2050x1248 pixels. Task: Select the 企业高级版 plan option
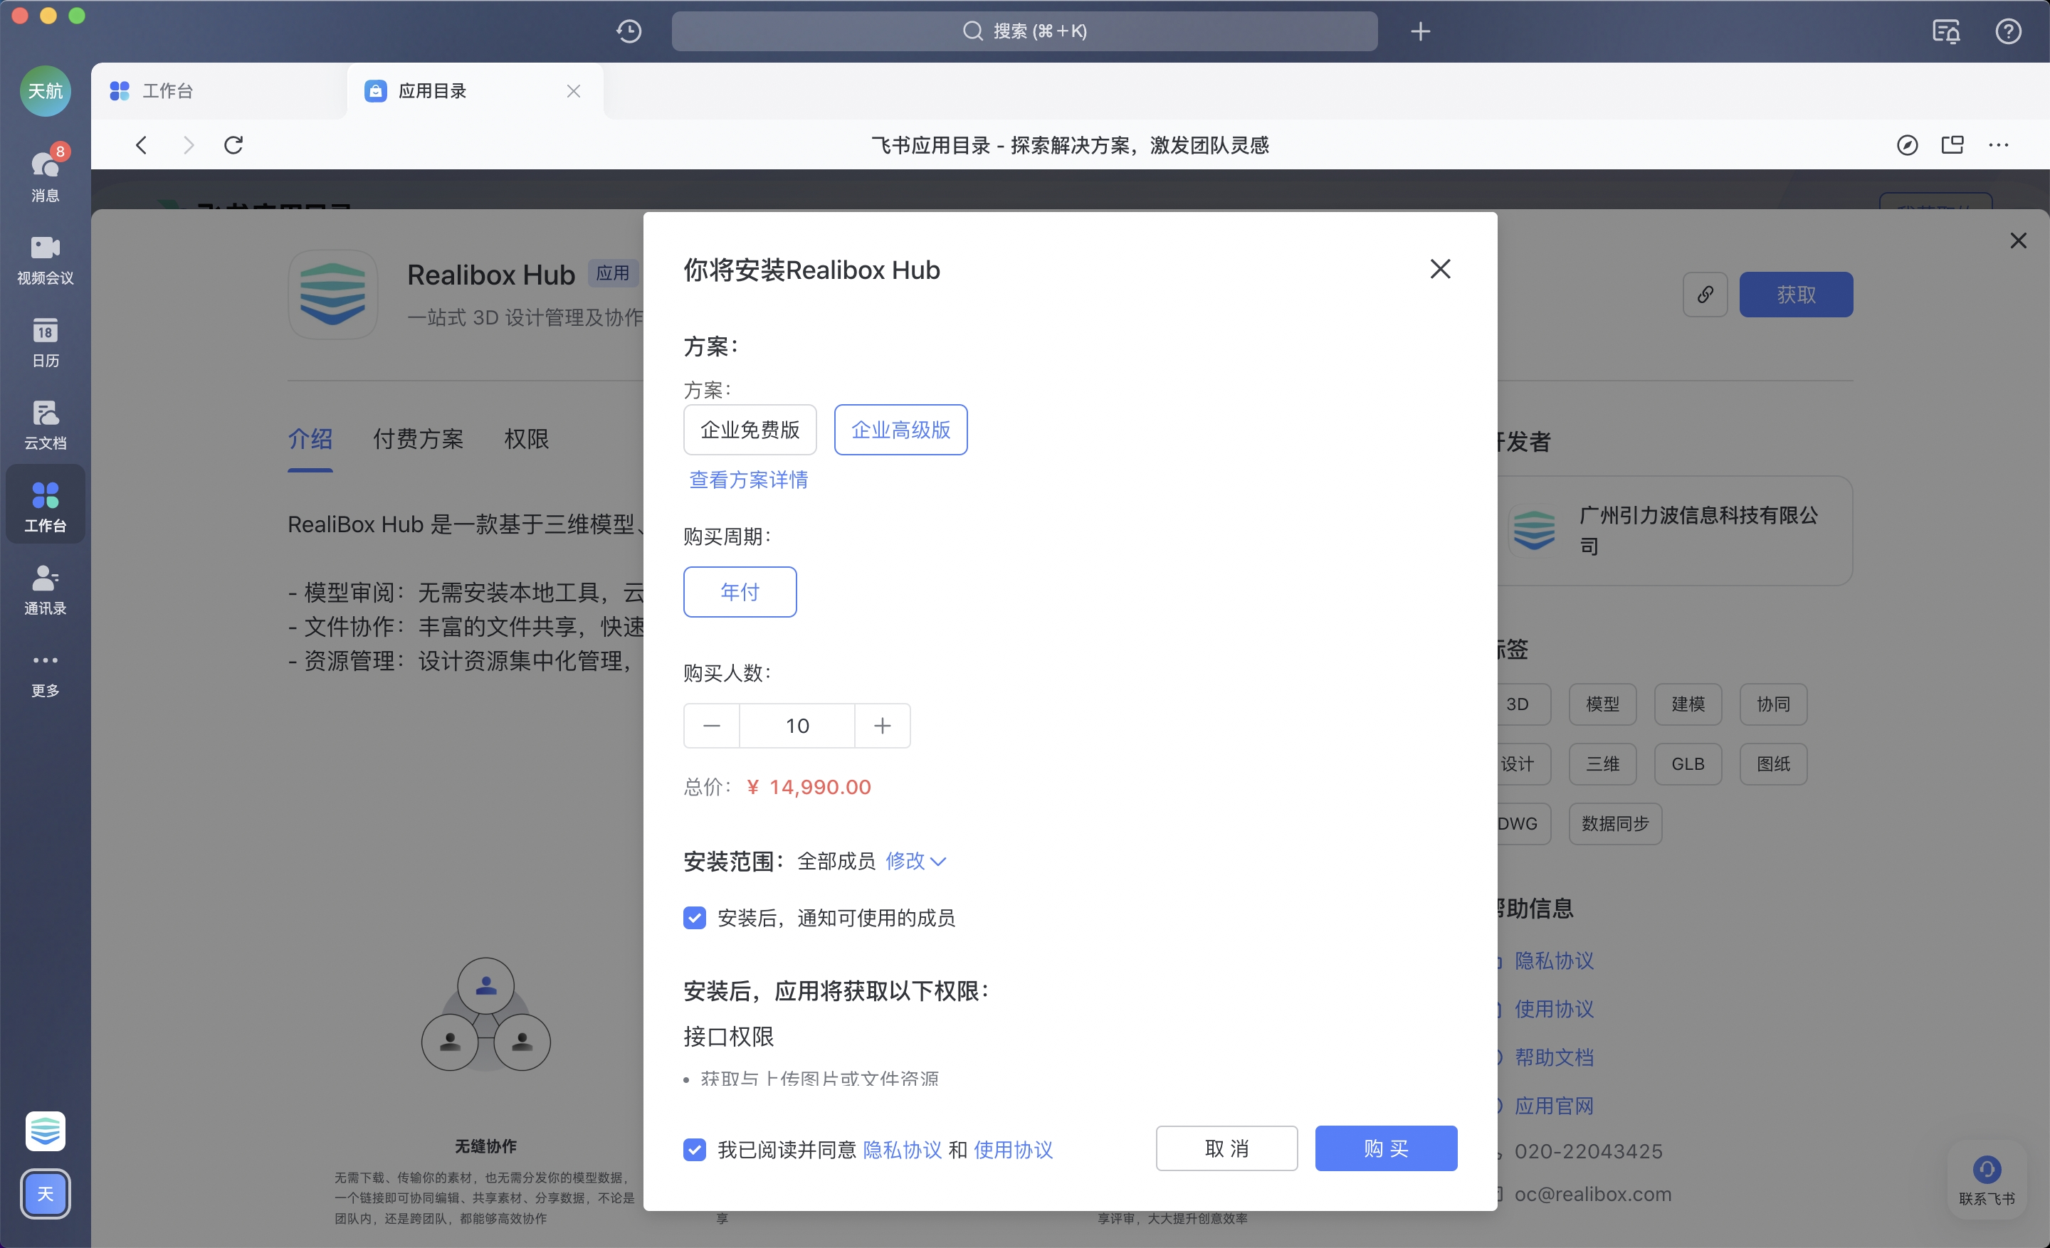click(x=900, y=430)
